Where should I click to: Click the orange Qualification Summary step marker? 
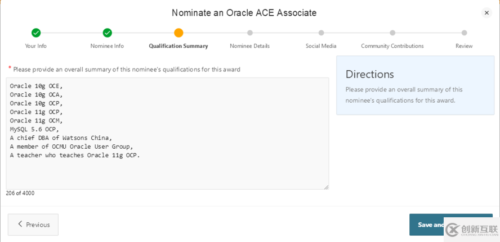(x=178, y=33)
